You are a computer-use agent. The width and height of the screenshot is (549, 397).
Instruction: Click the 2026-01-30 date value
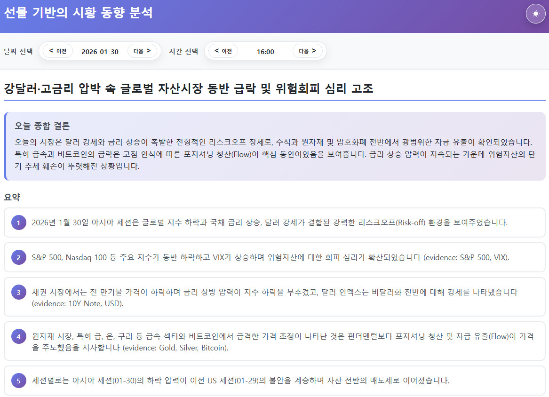(100, 51)
